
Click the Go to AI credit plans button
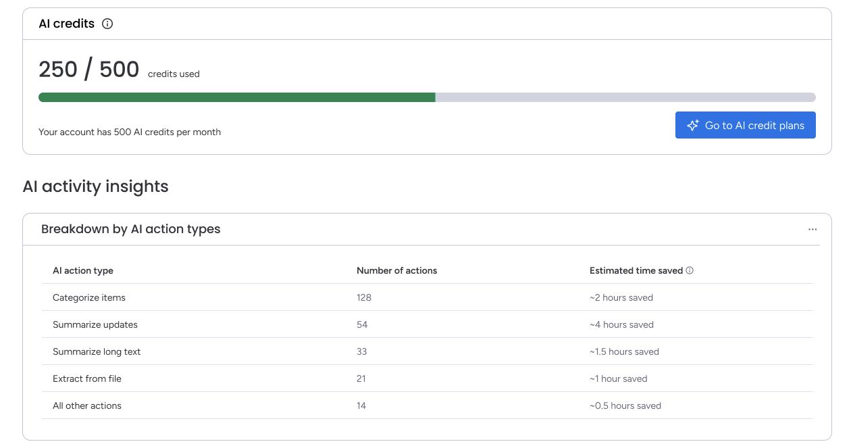(x=746, y=125)
